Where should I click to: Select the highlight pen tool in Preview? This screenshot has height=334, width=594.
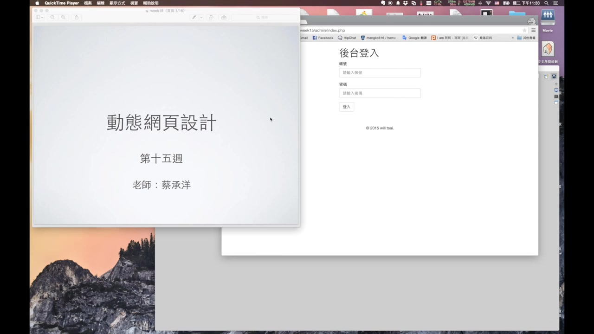194,17
